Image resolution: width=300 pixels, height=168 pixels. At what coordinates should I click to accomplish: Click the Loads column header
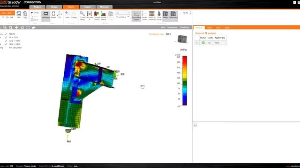tap(210, 38)
